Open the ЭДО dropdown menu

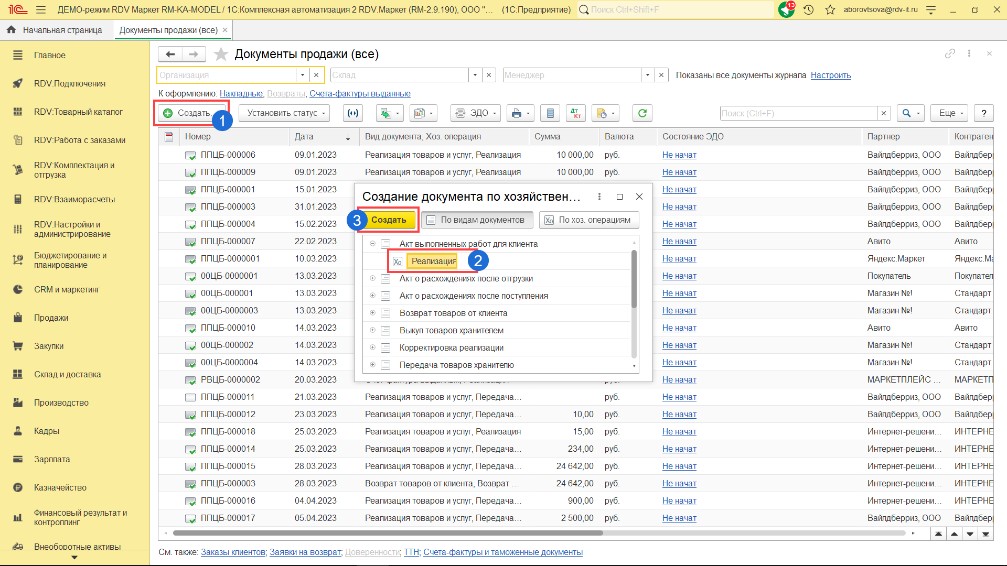click(x=475, y=113)
